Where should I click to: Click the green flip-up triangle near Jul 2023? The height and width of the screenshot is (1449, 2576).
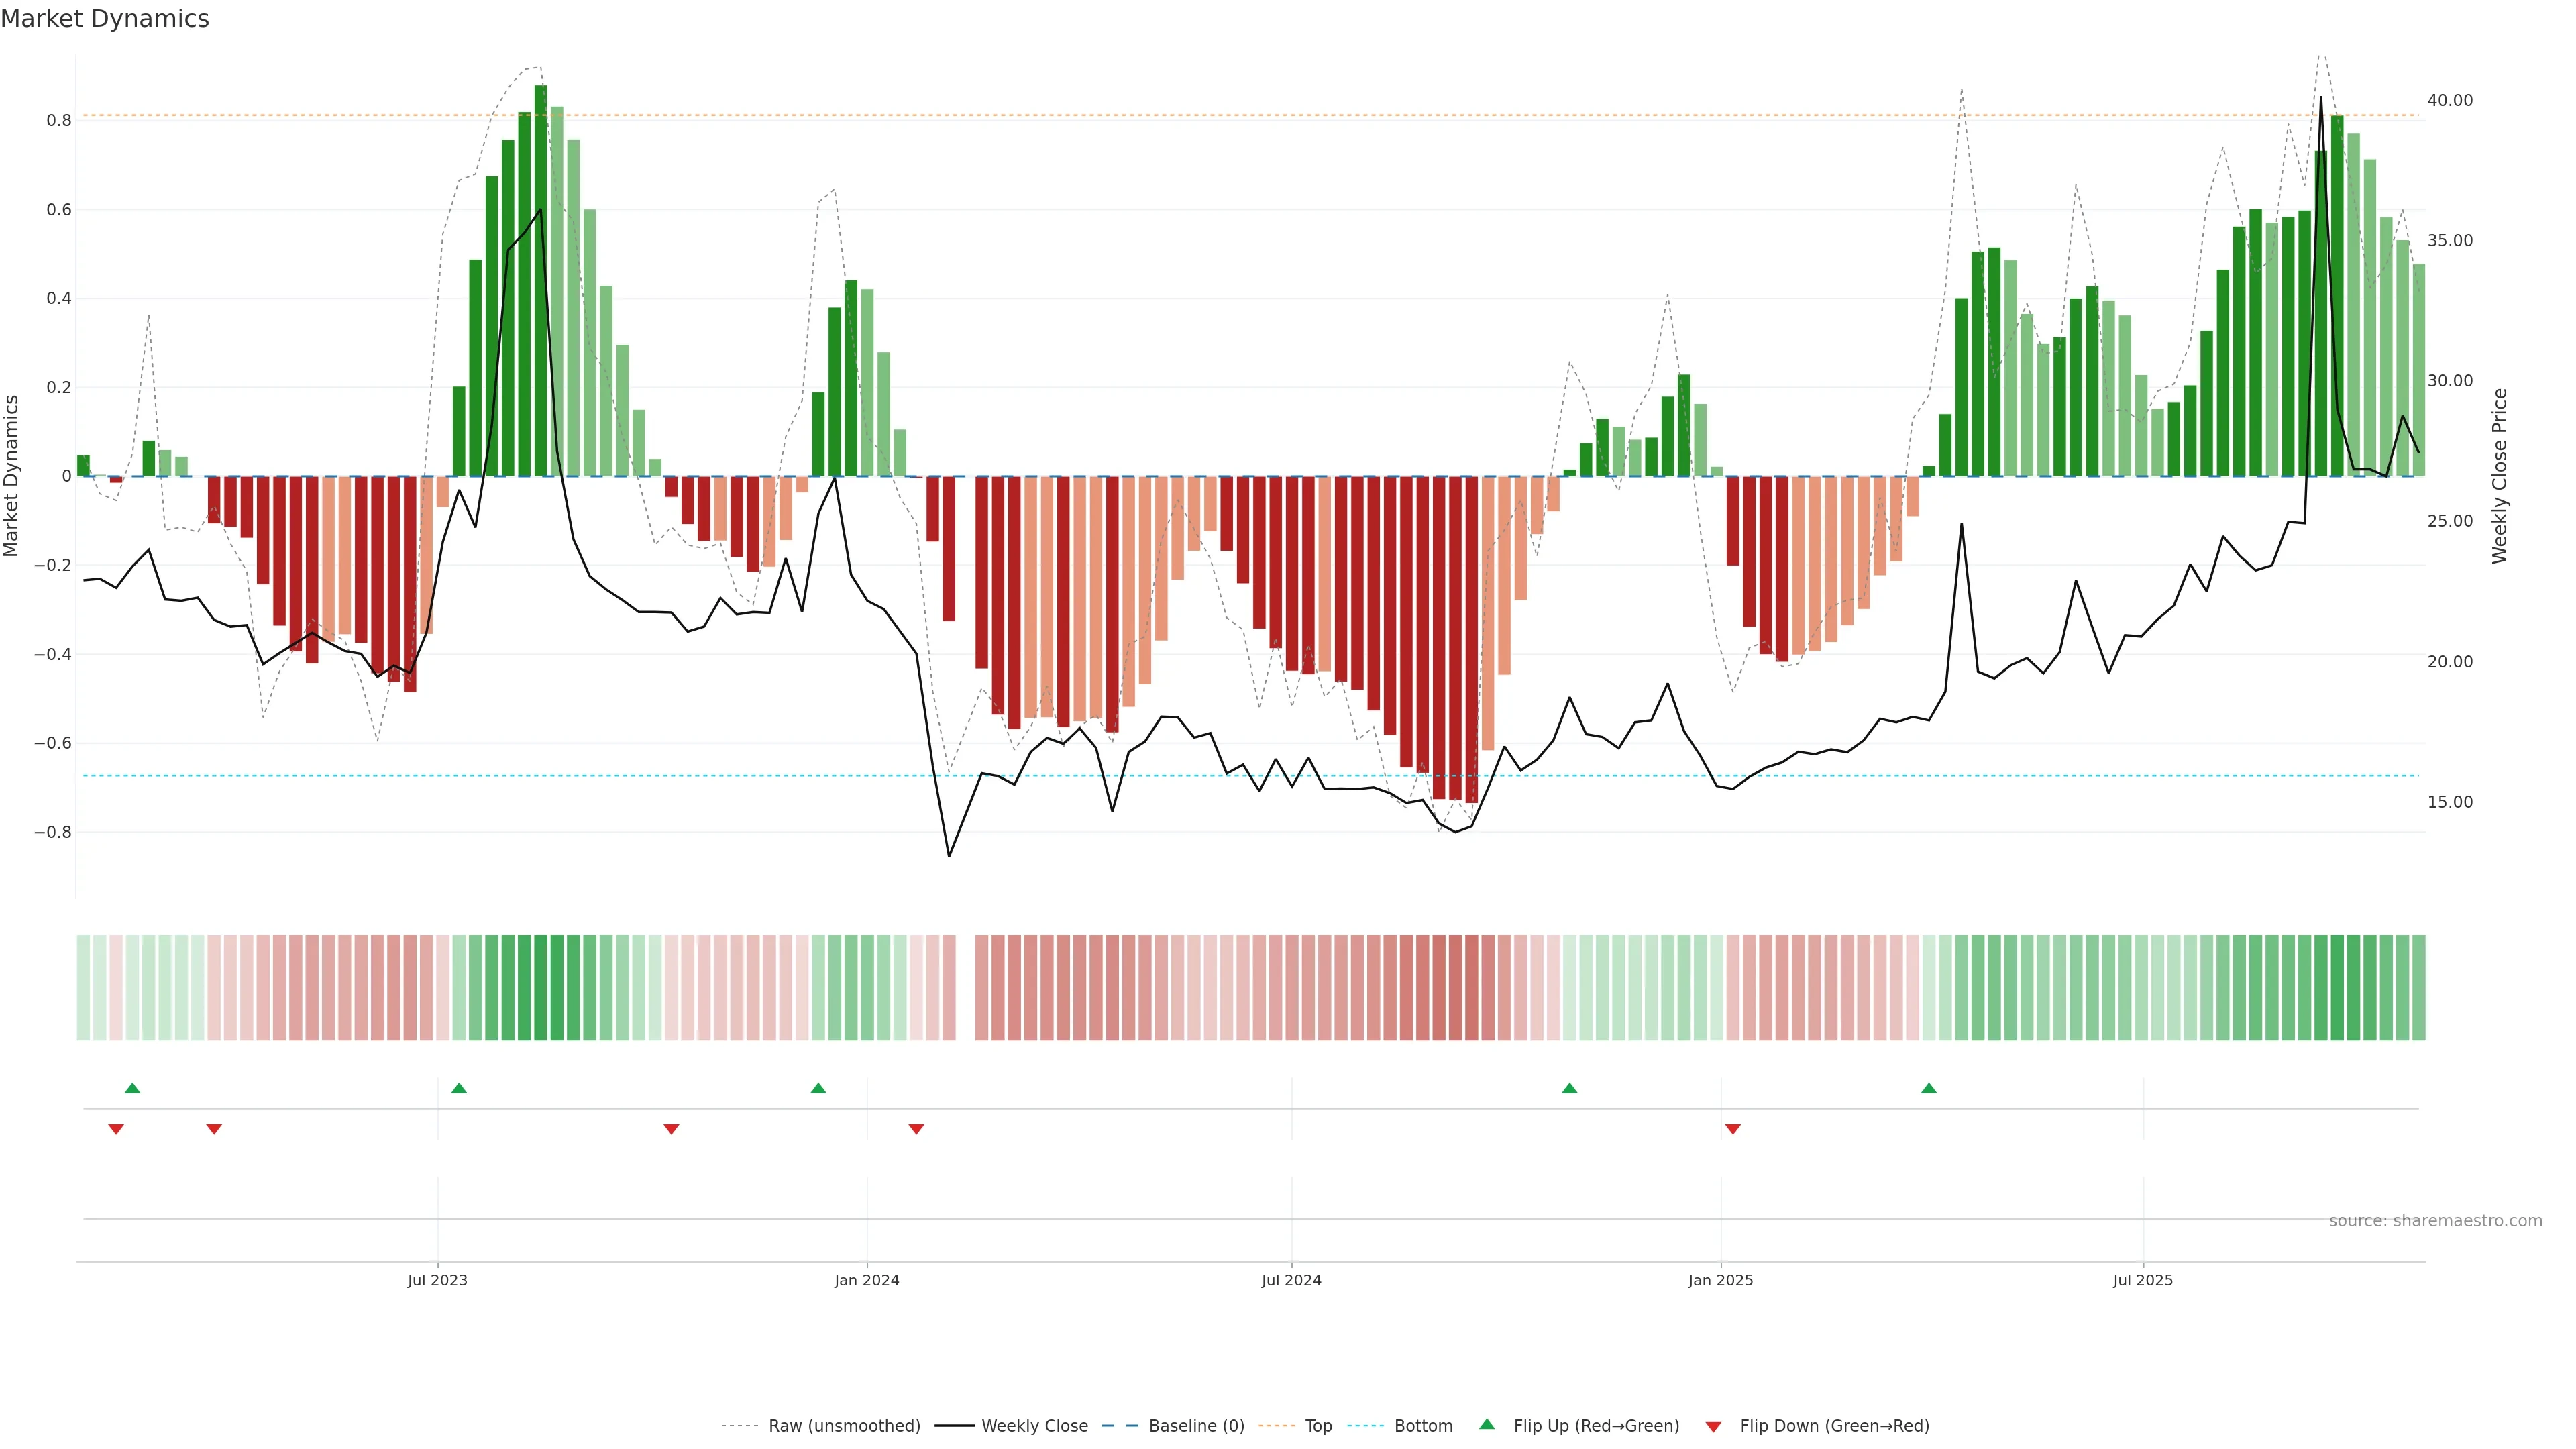(459, 1088)
